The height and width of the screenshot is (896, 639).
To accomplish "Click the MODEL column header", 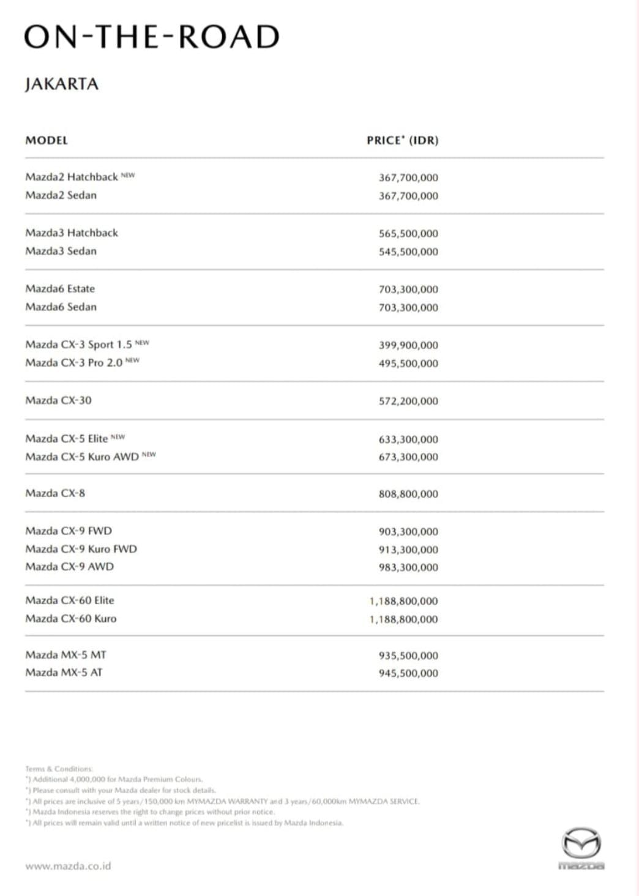I will click(47, 140).
